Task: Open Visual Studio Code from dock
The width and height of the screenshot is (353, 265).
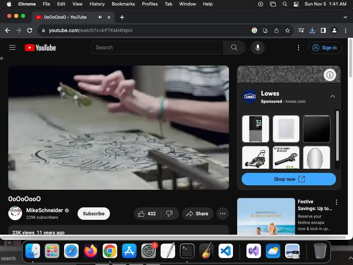Action: coord(226,251)
